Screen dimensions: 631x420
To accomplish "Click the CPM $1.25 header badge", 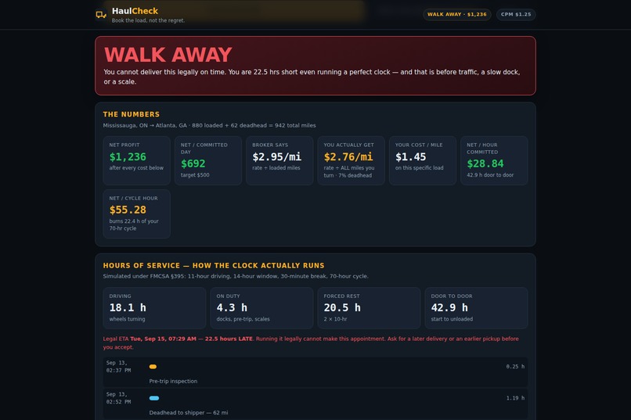I will [x=516, y=14].
